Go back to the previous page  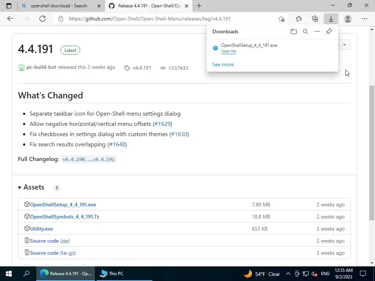click(x=10, y=19)
